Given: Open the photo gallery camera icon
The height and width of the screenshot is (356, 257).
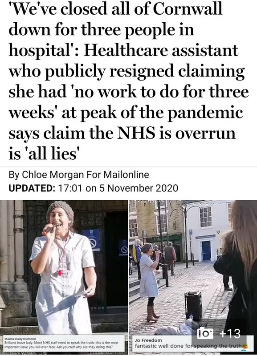Looking at the screenshot, I should 205,334.
